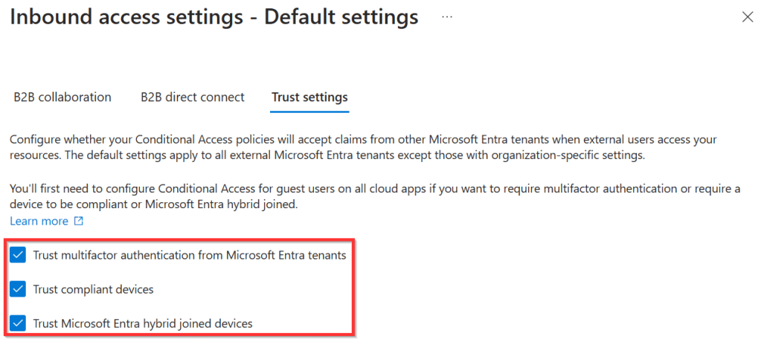Click the checkmark icon for multifactor authentication trust
This screenshot has width=761, height=345.
tap(19, 256)
